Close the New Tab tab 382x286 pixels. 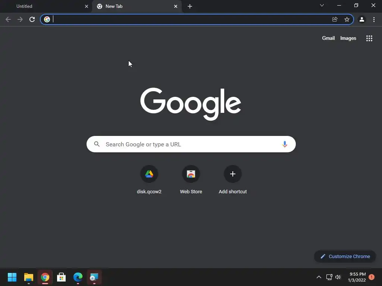click(176, 6)
